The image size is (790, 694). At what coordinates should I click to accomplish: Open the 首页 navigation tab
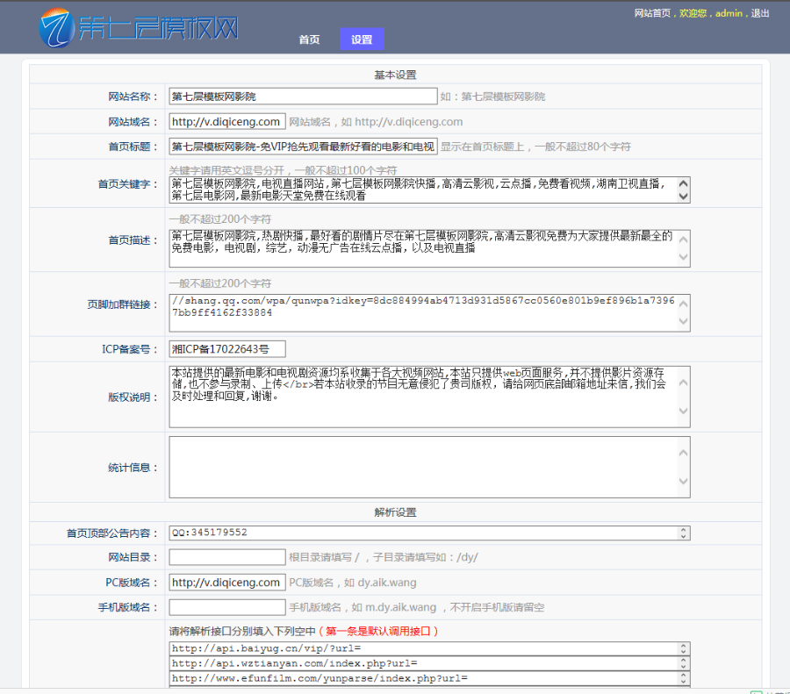pyautogui.click(x=309, y=39)
